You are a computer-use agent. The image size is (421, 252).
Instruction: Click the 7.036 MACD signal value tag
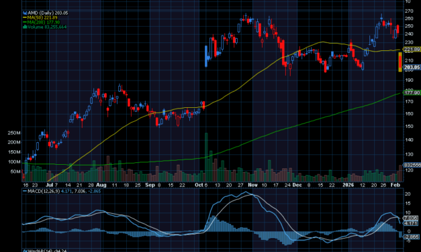tap(410, 218)
